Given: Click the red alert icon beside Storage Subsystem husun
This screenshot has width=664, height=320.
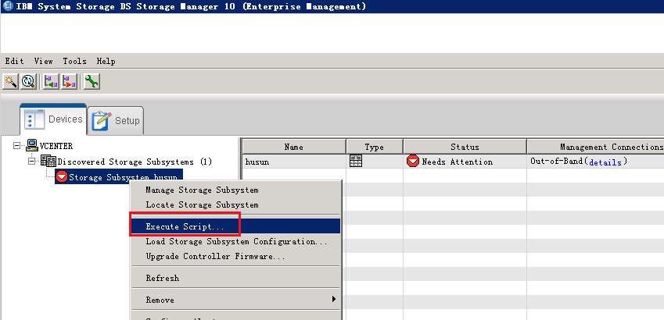Looking at the screenshot, I should point(62,176).
